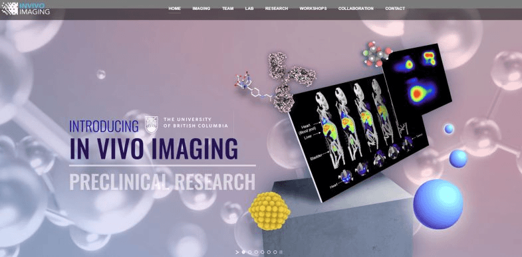Open the WORKSHOPS page
Viewport: 522px width, 257px height.
(313, 9)
